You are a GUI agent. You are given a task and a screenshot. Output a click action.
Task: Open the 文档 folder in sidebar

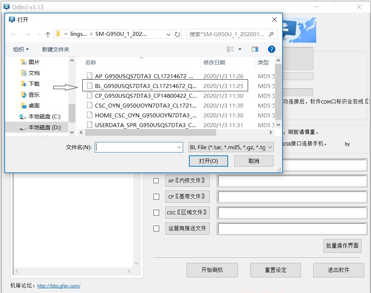[x=30, y=73]
